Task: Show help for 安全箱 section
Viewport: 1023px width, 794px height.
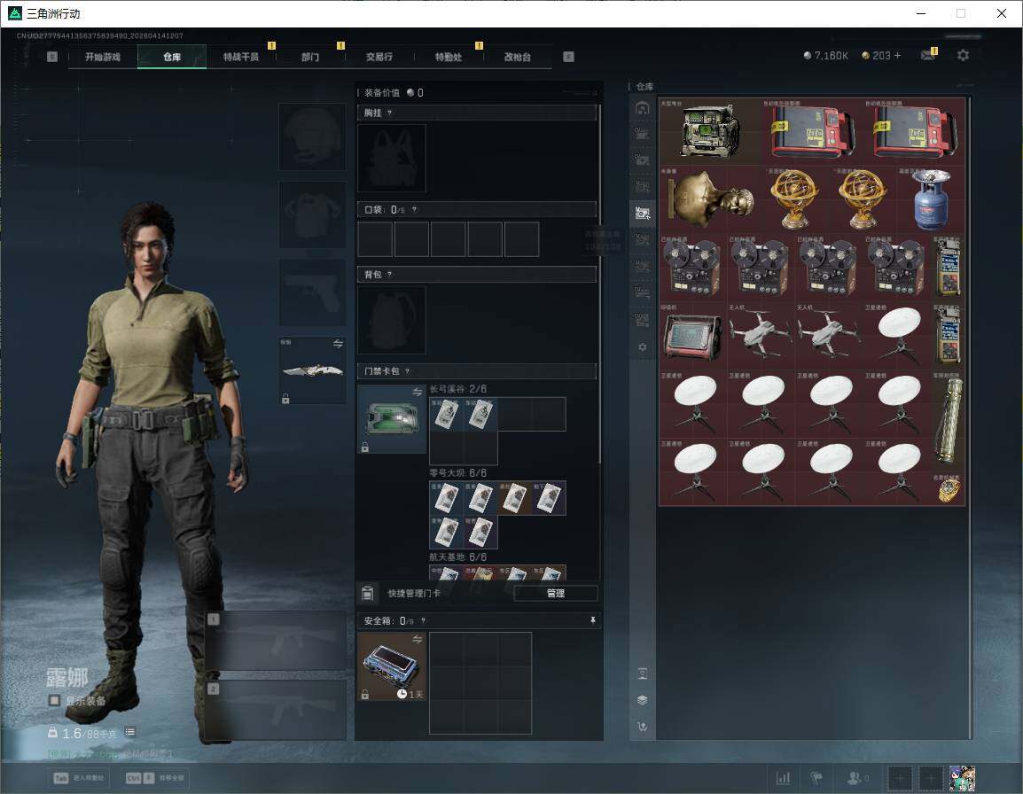Action: pyautogui.click(x=423, y=621)
